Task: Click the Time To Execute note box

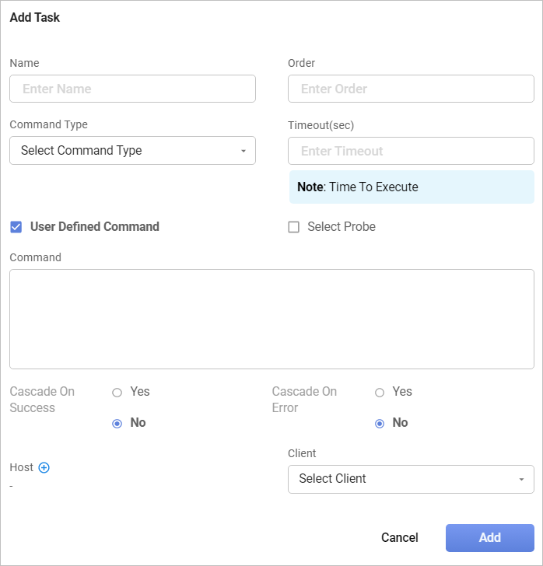Action: click(x=412, y=187)
